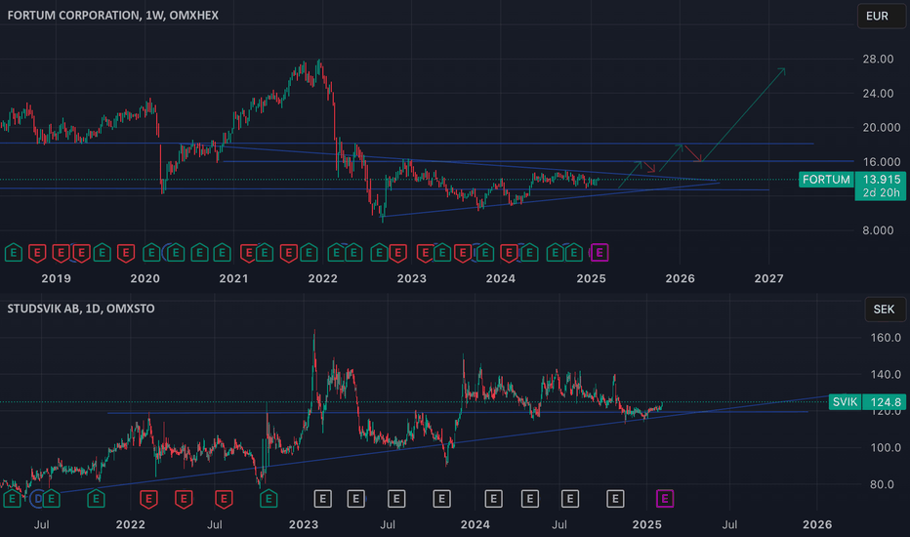Click the green E marker just before 2023 in Studsvik chart
The image size is (910, 537).
[269, 499]
